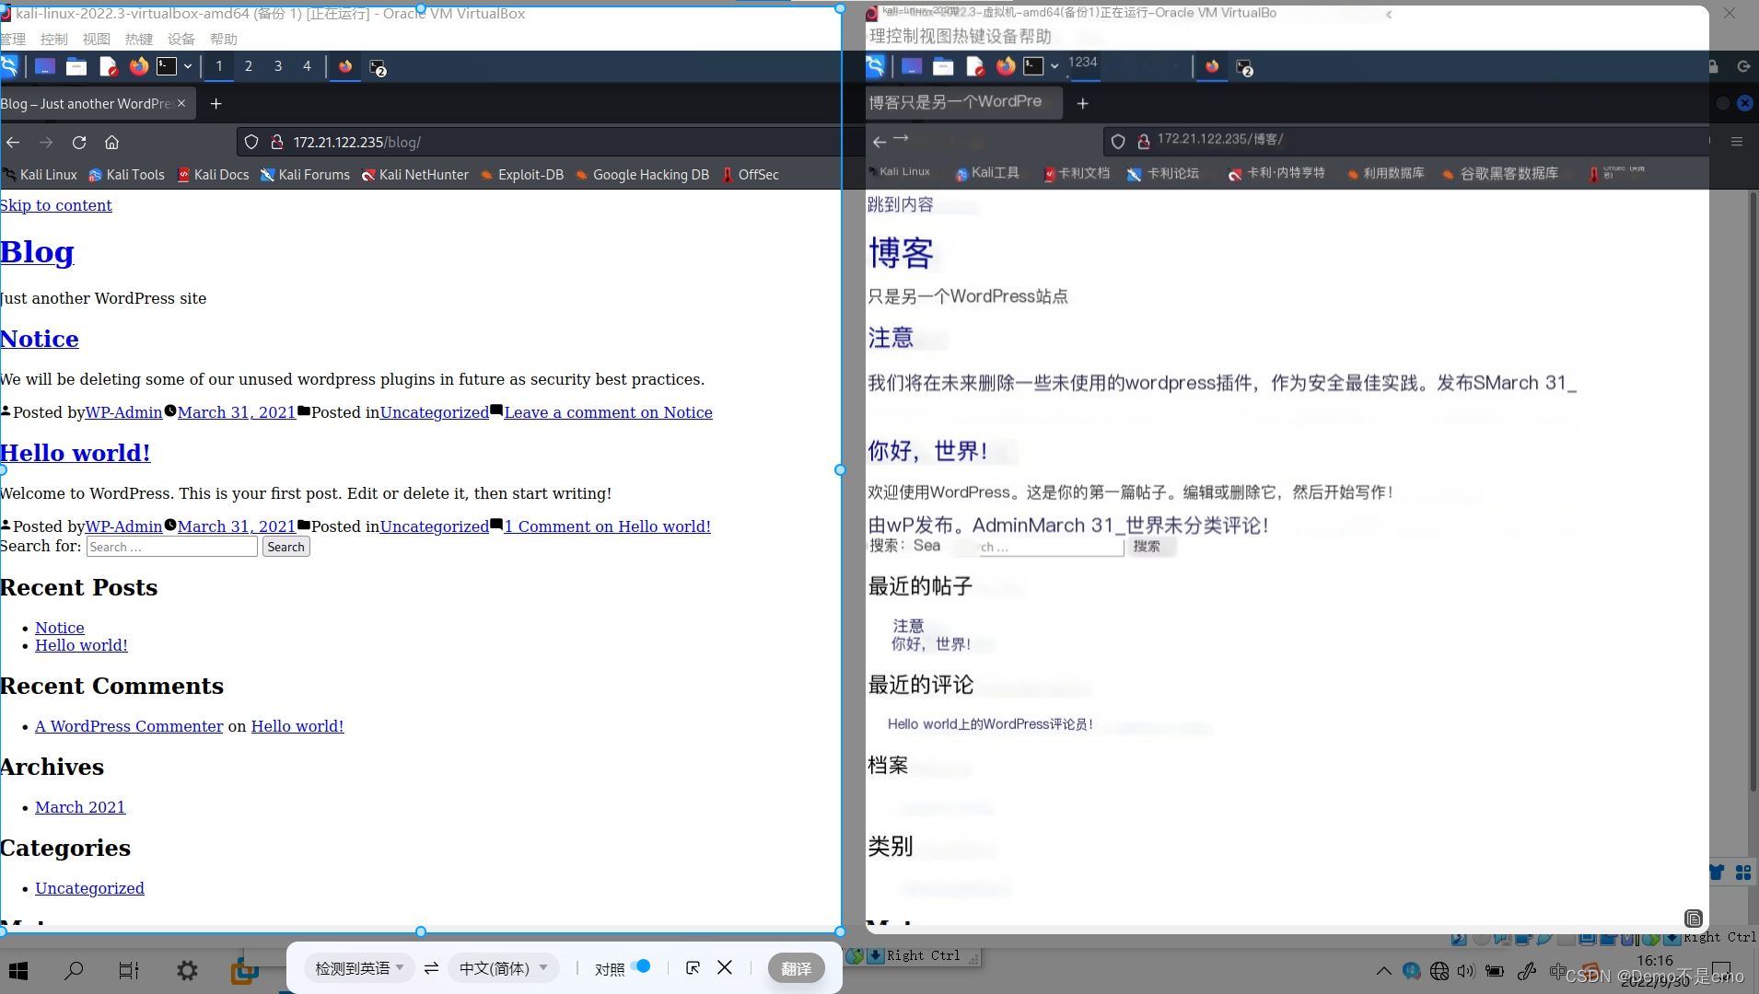Click the 翻译 translate button
The image size is (1759, 994).
tap(797, 968)
